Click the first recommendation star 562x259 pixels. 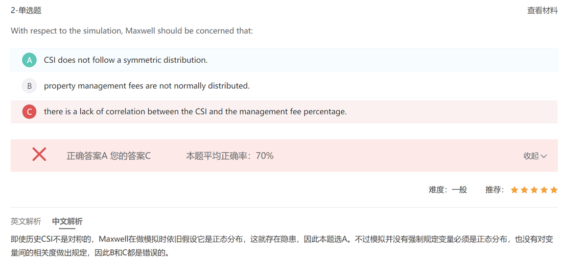[514, 190]
